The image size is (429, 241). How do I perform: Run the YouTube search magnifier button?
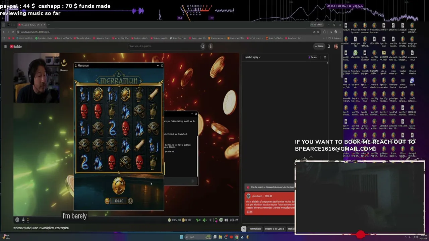[x=203, y=46]
